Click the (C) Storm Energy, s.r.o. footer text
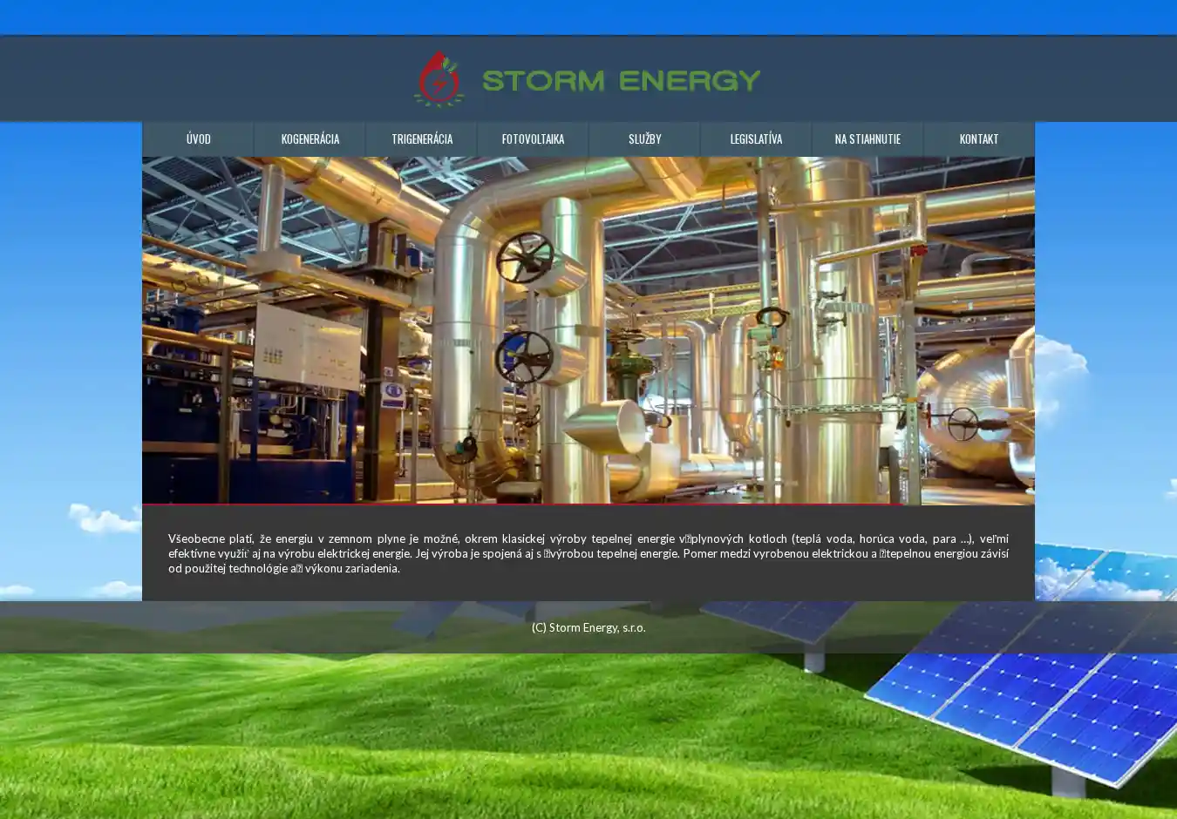Viewport: 1177px width, 819px height. point(588,627)
